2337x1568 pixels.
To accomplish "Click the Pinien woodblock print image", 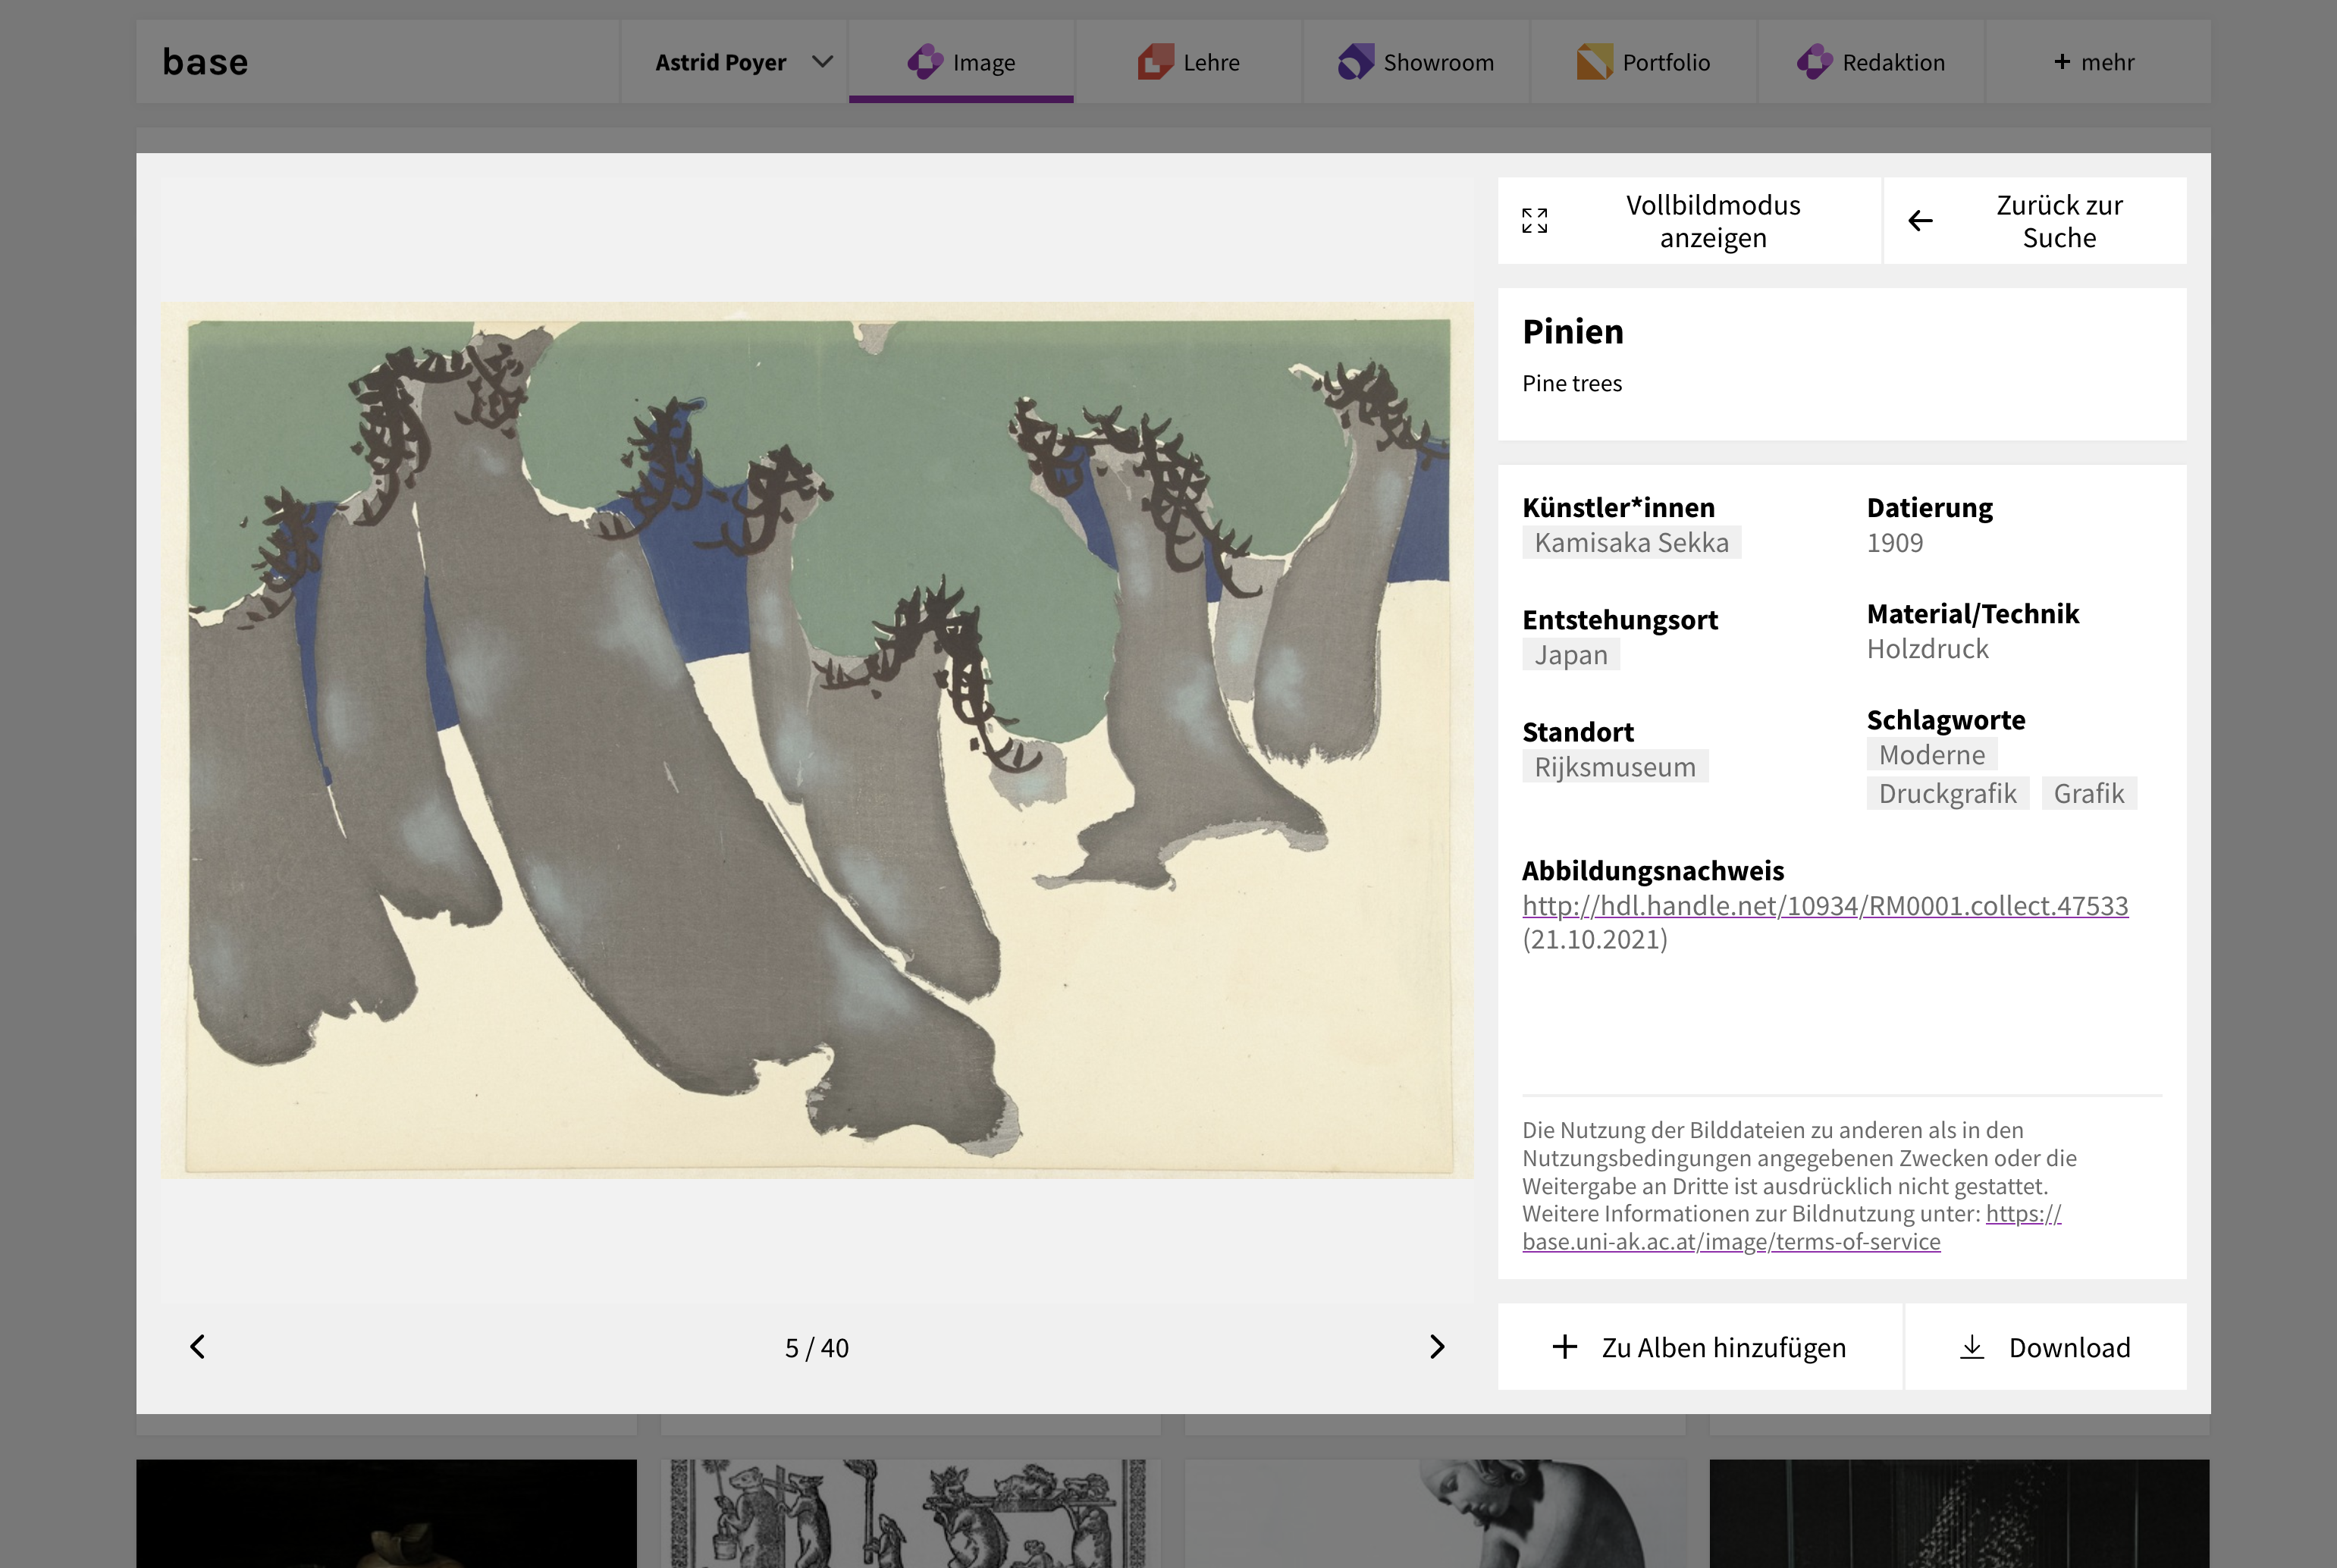I will tap(817, 740).
